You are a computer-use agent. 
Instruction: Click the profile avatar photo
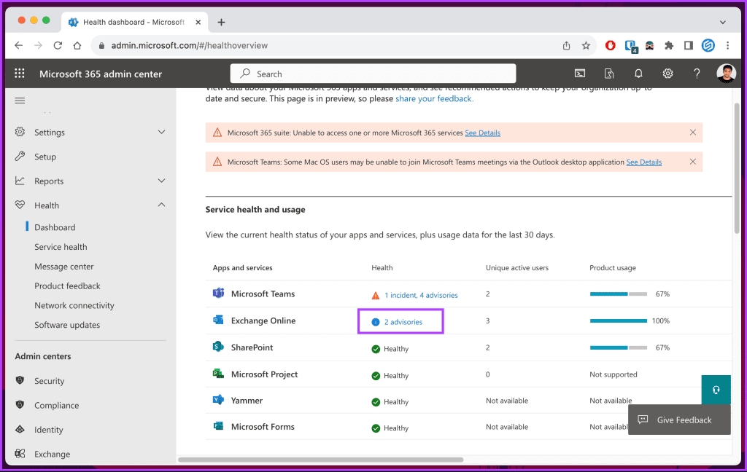pos(726,73)
